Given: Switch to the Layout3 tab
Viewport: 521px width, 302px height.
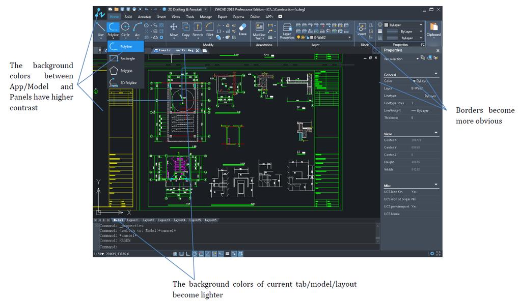Looking at the screenshot, I should click(x=164, y=220).
